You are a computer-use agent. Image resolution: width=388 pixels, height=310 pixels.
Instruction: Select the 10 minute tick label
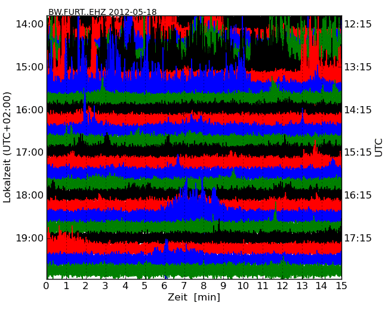coord(243,286)
